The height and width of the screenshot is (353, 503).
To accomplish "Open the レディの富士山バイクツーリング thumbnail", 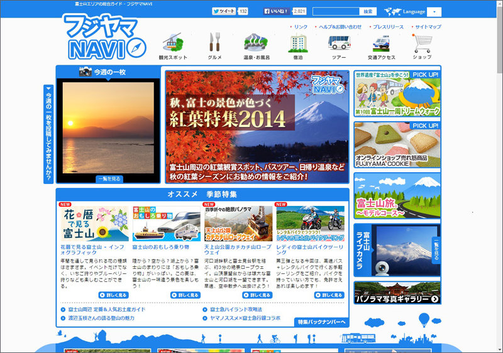I will (x=310, y=223).
